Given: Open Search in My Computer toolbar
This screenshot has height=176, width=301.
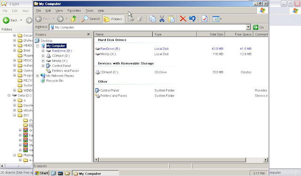Looking at the screenshot, I should tap(91, 19).
